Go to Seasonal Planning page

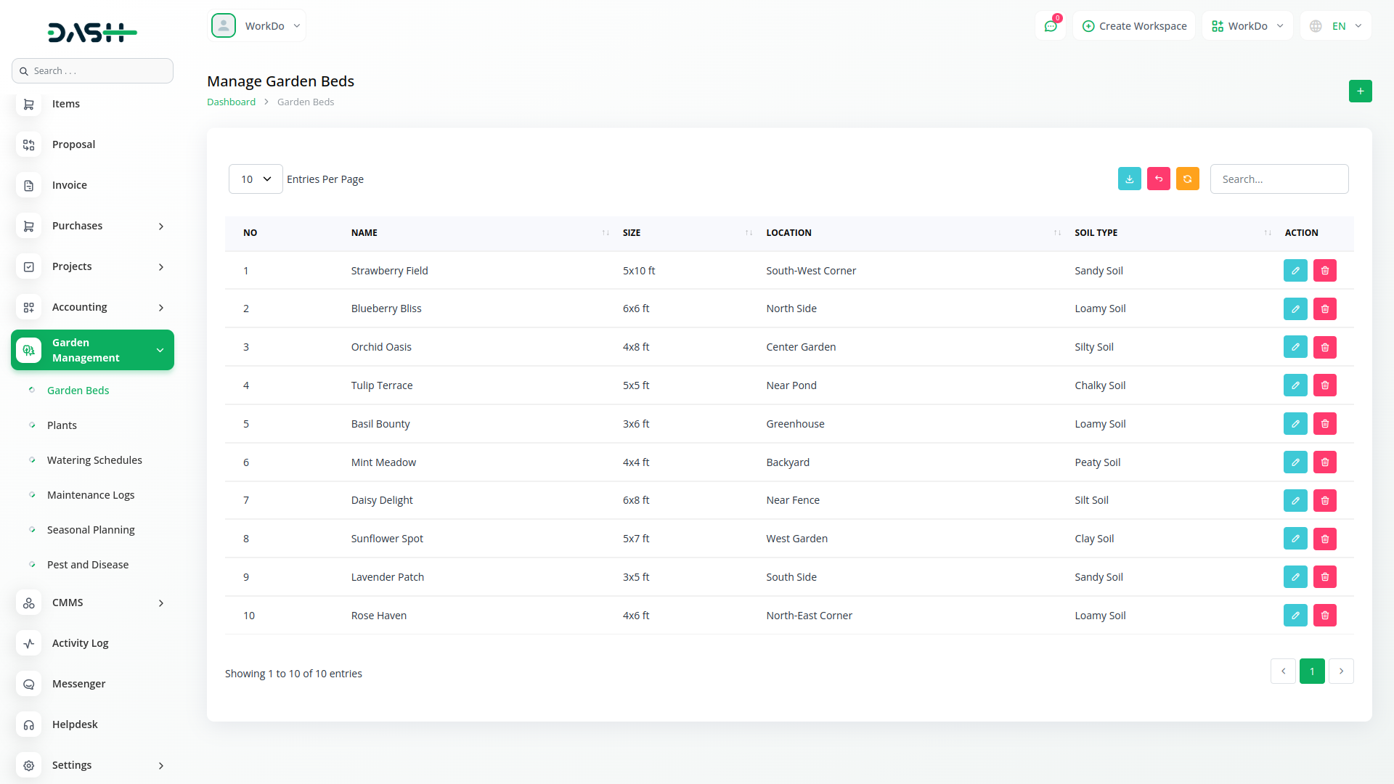tap(91, 530)
